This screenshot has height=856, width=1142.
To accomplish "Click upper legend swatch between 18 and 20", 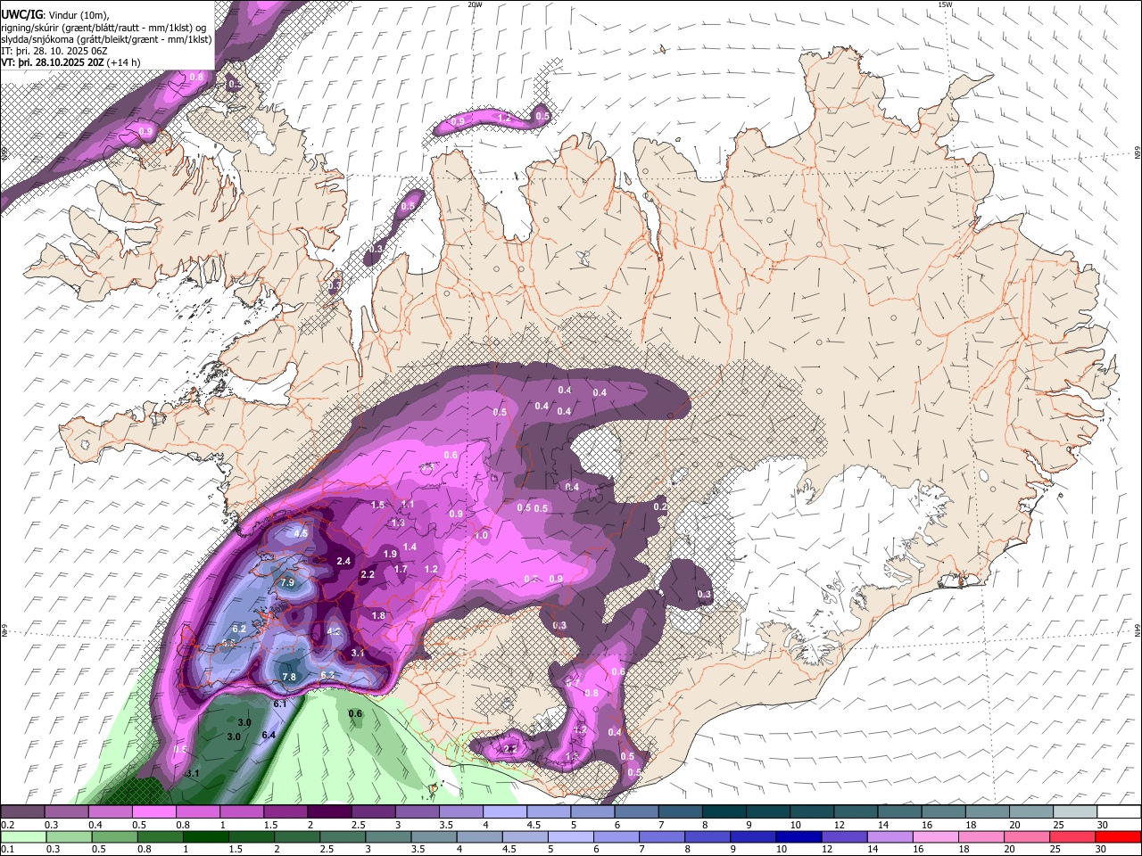I will (x=986, y=811).
